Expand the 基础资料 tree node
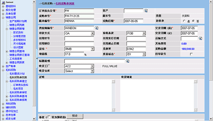The image size is (213, 121). pyautogui.click(x=3, y=6)
